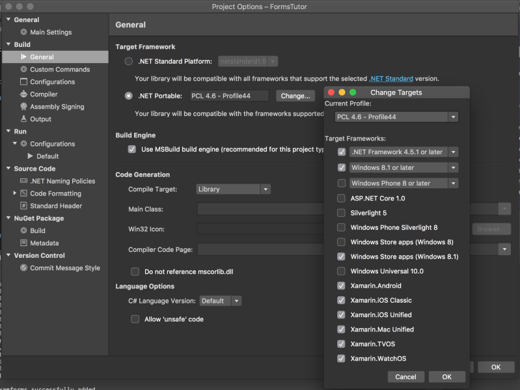Click the Build Configurations window icon
520x390 pixels.
pos(23,81)
